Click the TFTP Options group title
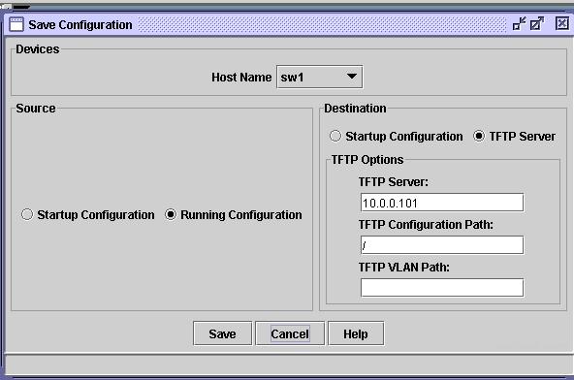The height and width of the screenshot is (380, 574). (x=367, y=160)
